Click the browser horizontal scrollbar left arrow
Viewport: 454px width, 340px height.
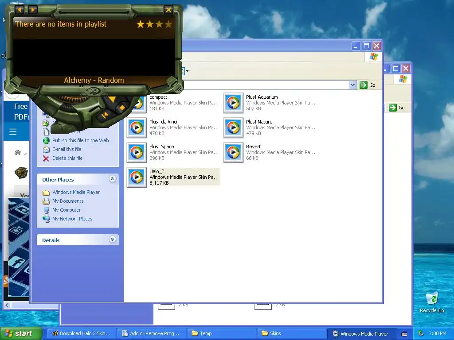[x=7, y=305]
